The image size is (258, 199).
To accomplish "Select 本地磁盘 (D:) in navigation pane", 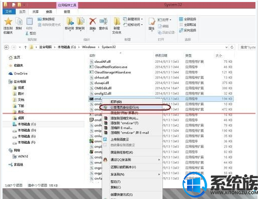I will click(x=24, y=130).
